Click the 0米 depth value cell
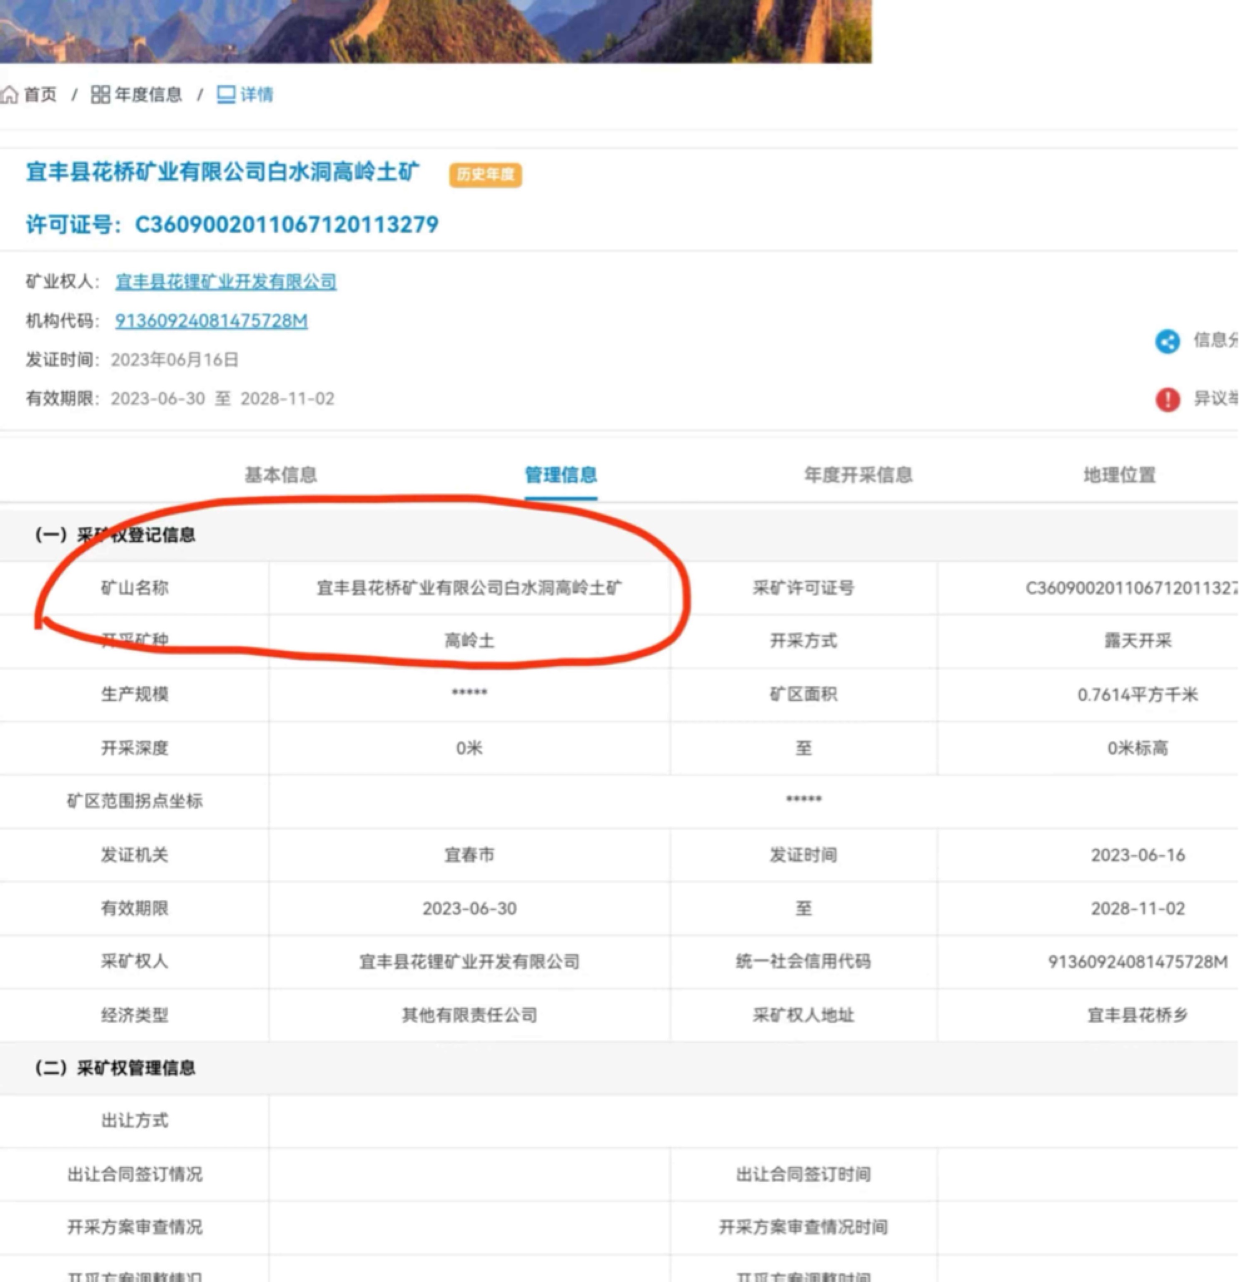 pyautogui.click(x=469, y=748)
